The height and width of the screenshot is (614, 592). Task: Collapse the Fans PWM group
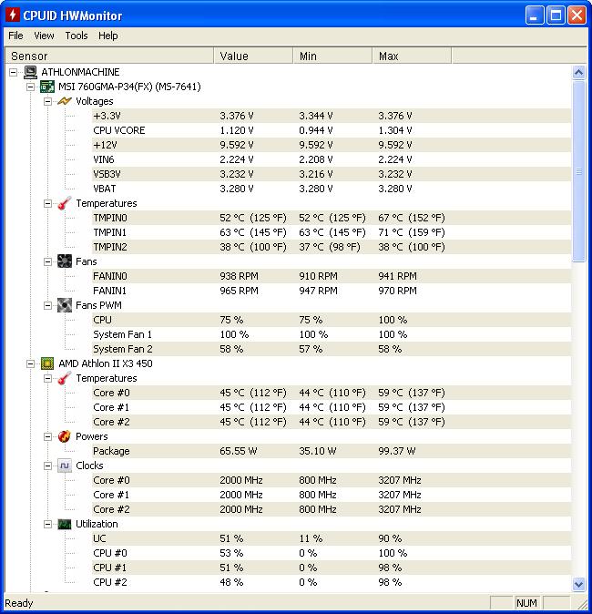(47, 305)
